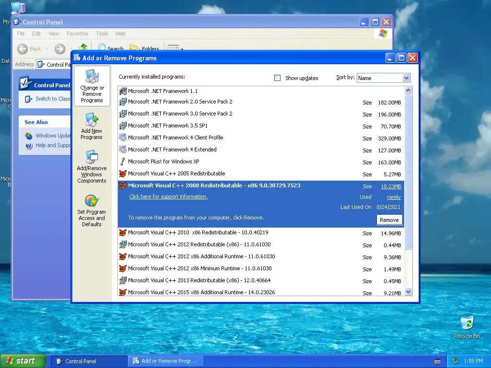Click icon of Visual C++ 2013 Redistributable (x86)
The width and height of the screenshot is (491, 368).
click(x=123, y=280)
